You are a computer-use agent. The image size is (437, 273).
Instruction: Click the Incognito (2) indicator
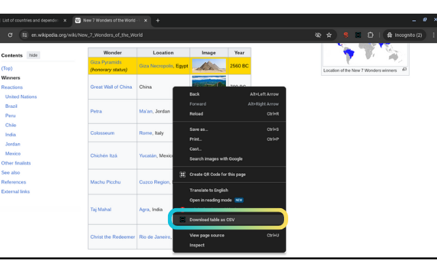[x=405, y=35]
